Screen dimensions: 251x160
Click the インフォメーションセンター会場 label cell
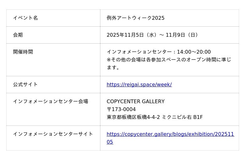click(x=51, y=101)
